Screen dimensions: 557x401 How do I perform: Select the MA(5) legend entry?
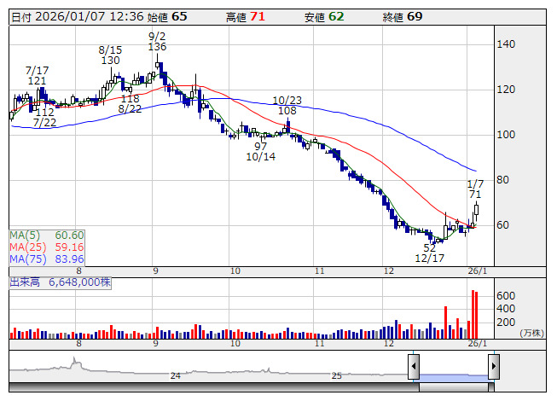click(47, 235)
